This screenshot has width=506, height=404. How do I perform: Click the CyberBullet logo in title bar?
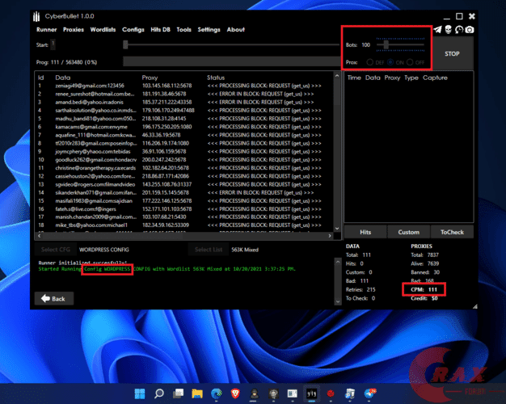point(36,16)
